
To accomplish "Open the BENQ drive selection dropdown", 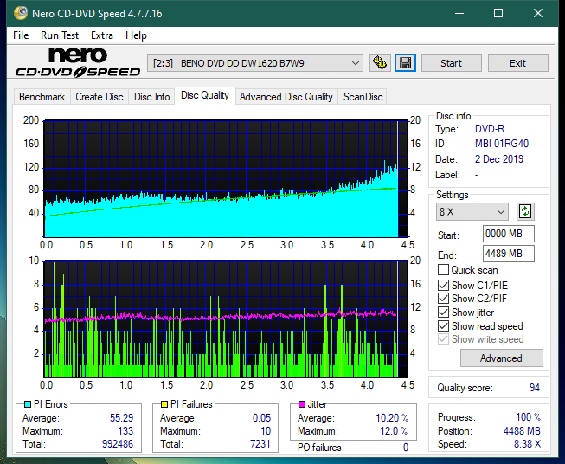I will coord(255,63).
